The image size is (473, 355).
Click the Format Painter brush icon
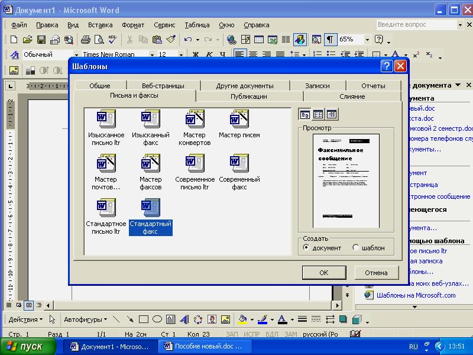click(x=171, y=40)
